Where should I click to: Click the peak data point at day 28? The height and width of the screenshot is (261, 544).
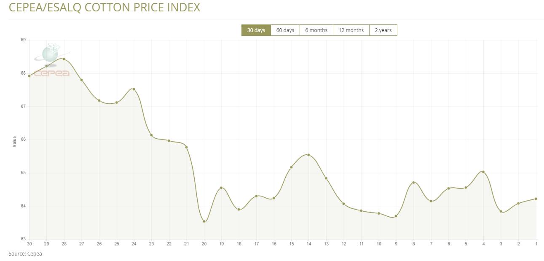64,59
